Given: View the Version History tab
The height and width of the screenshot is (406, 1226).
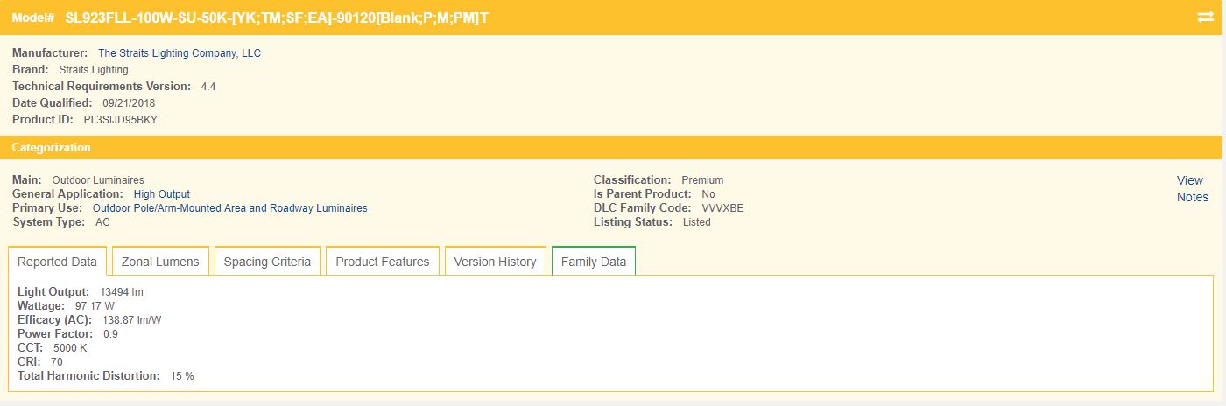Looking at the screenshot, I should click(x=495, y=262).
